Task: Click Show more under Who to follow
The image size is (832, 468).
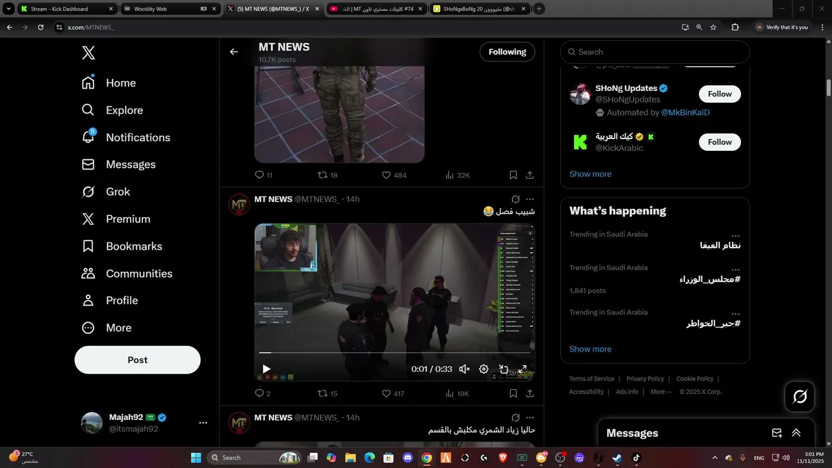Action: [590, 174]
